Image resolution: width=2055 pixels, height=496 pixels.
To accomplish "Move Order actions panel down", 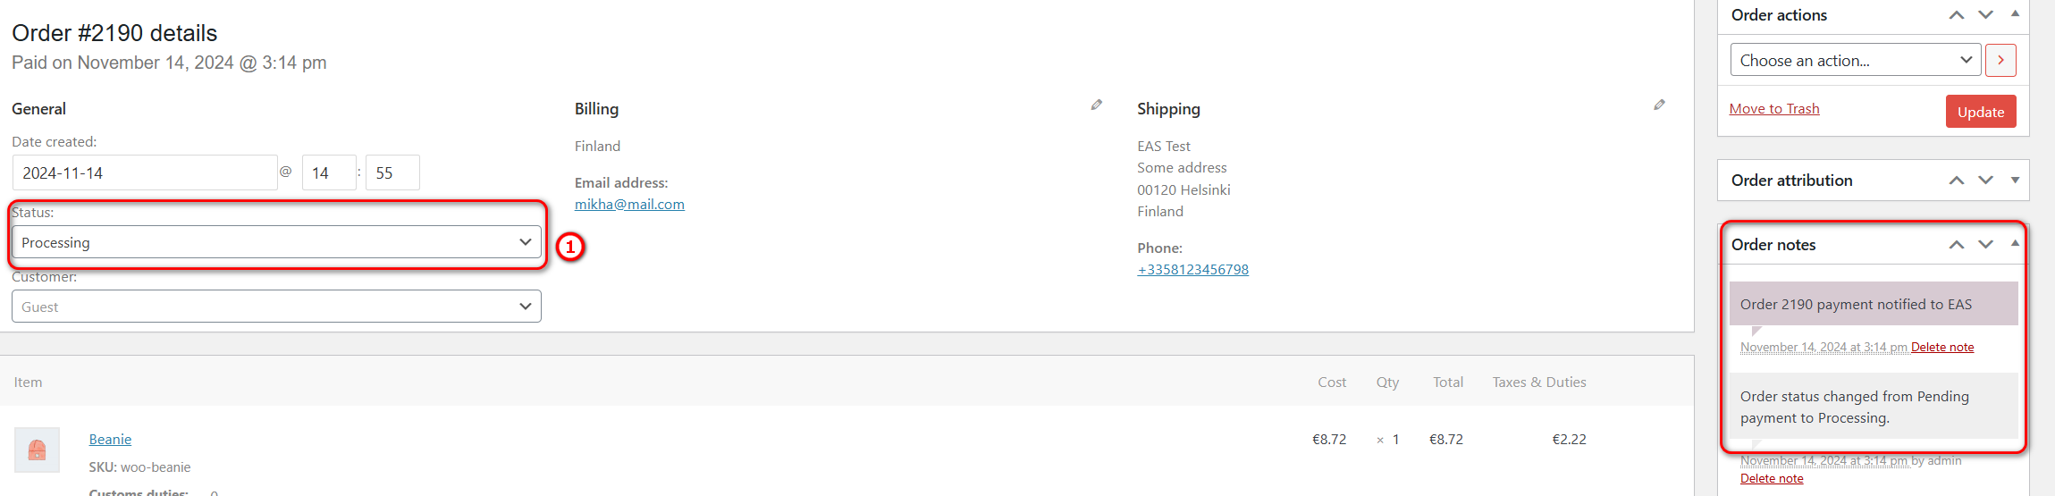I will pos(1985,15).
